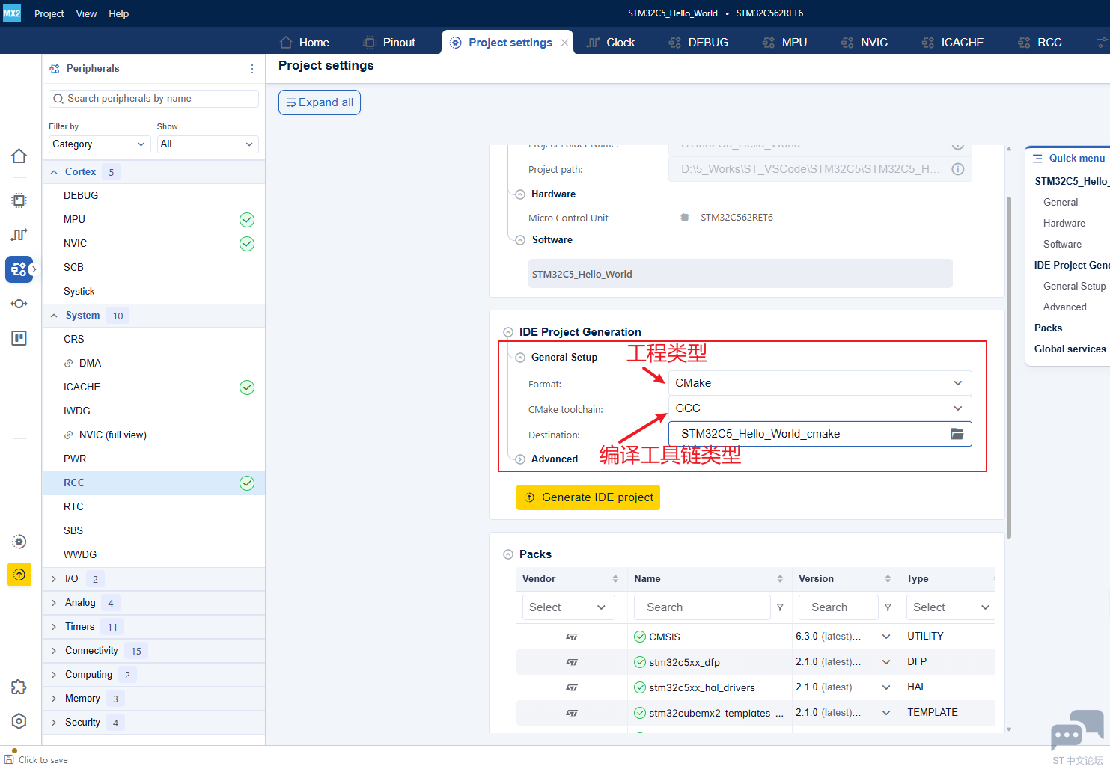Close the Project settings tab

pos(565,43)
